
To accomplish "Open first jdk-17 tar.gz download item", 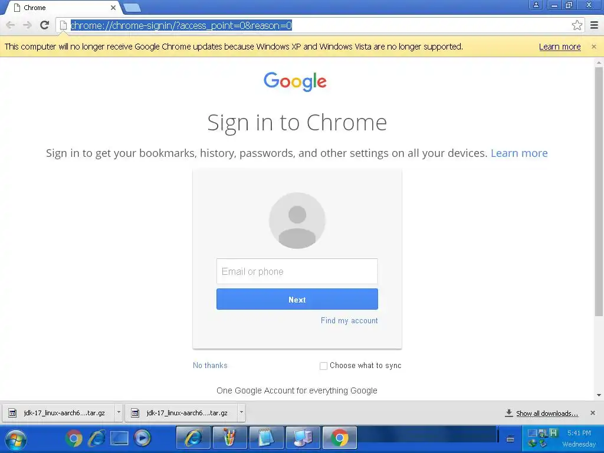I will (x=58, y=413).
